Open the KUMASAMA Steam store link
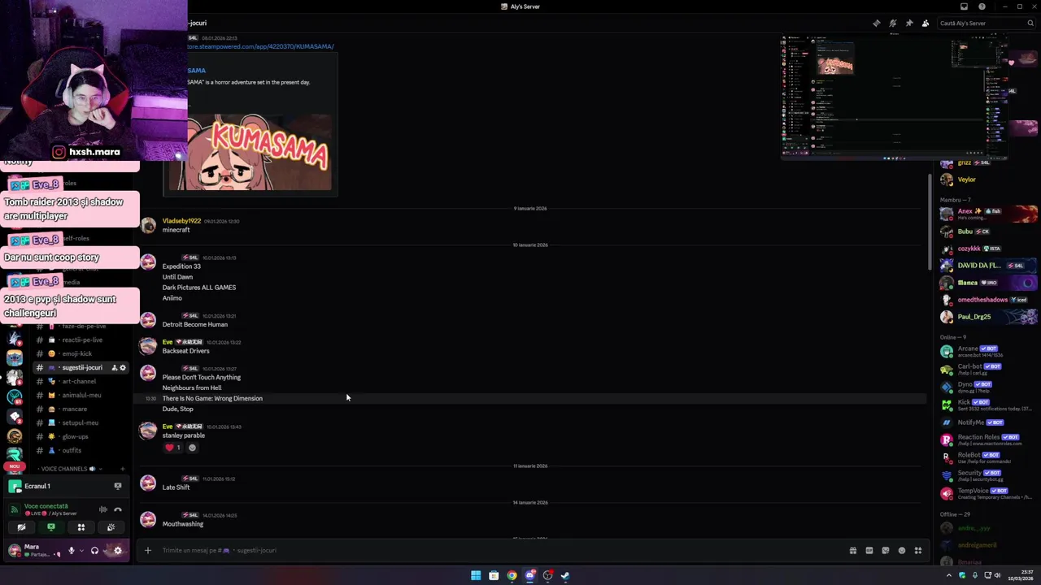The image size is (1041, 585). (260, 46)
